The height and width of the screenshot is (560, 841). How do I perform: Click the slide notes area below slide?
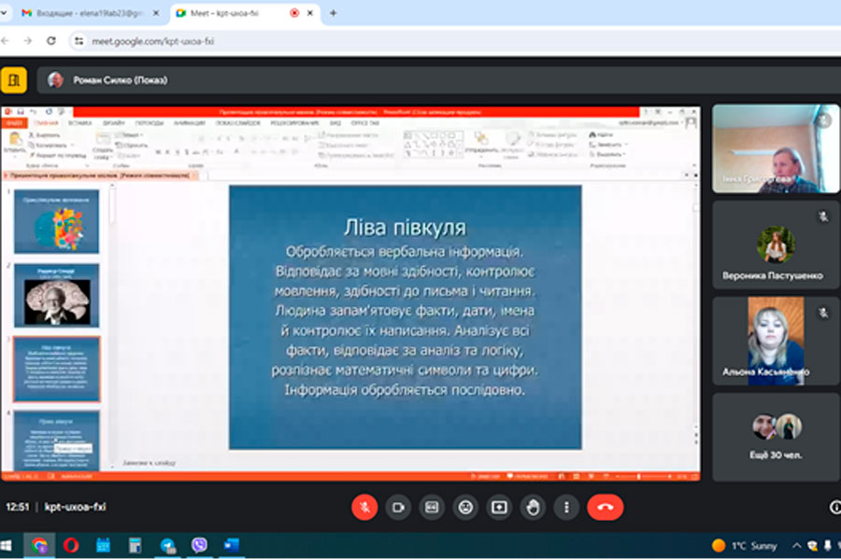click(149, 463)
